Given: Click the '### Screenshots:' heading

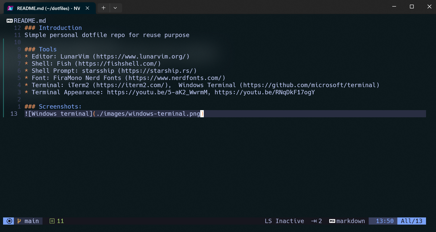Looking at the screenshot, I should (53, 107).
